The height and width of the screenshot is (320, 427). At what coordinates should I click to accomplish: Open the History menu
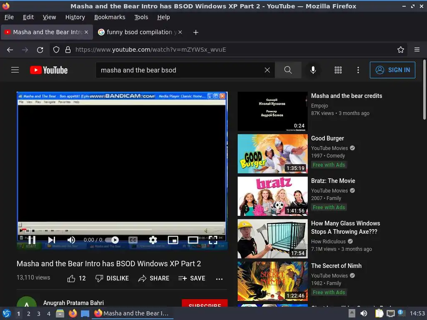pyautogui.click(x=75, y=17)
